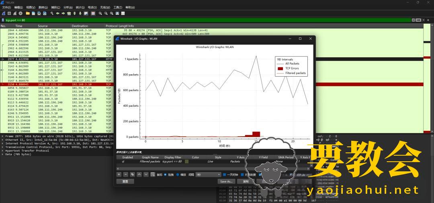
Task: Open the 文件(F) menu
Action: [7, 8]
